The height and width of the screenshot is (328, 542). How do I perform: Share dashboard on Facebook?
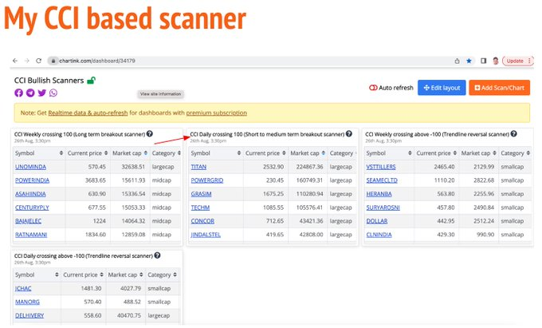click(18, 93)
